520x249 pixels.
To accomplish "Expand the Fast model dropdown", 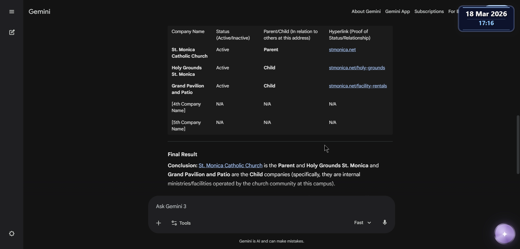I will pyautogui.click(x=362, y=222).
